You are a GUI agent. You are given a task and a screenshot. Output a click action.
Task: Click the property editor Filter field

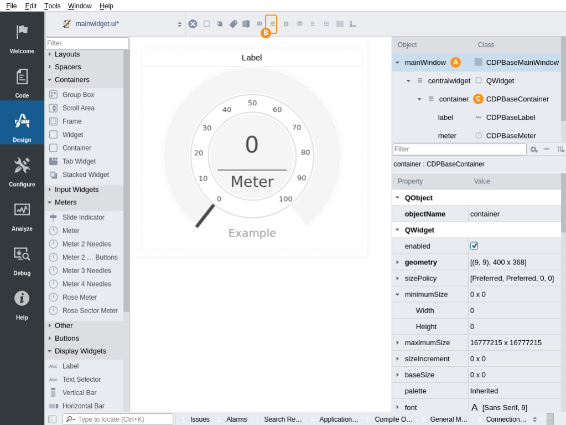coord(459,149)
